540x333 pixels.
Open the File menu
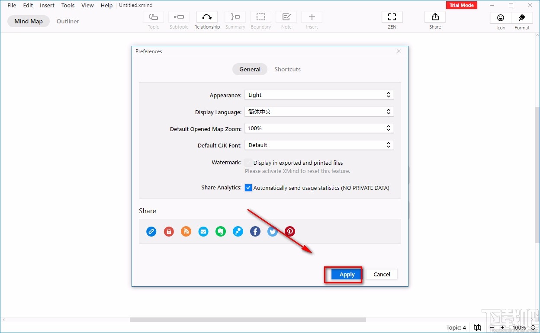12,5
